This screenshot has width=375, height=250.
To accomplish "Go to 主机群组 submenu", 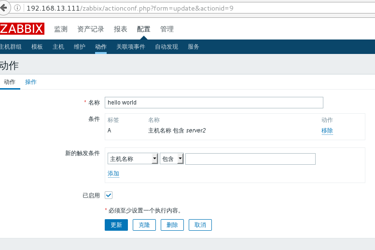I will (11, 47).
